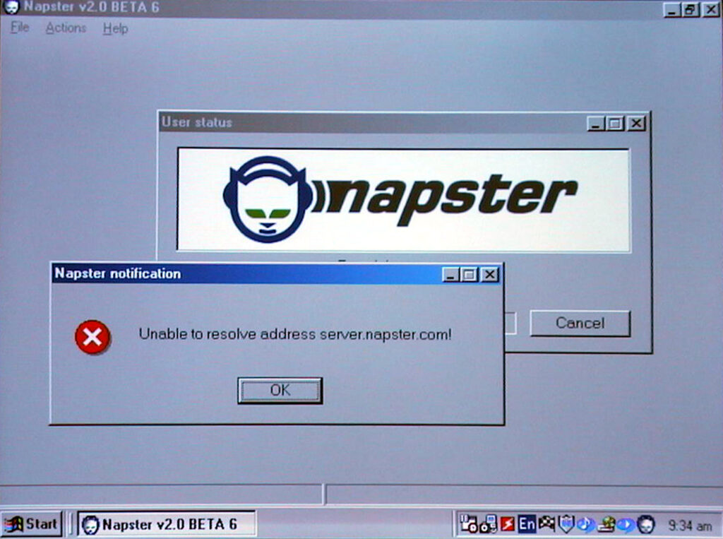Open the File menu
Viewport: 723px width, 539px height.
coord(20,28)
